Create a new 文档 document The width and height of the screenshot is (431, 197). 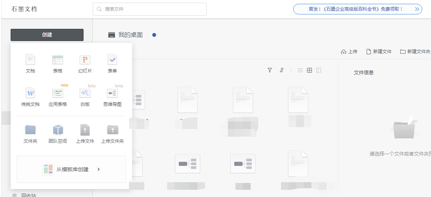point(30,63)
